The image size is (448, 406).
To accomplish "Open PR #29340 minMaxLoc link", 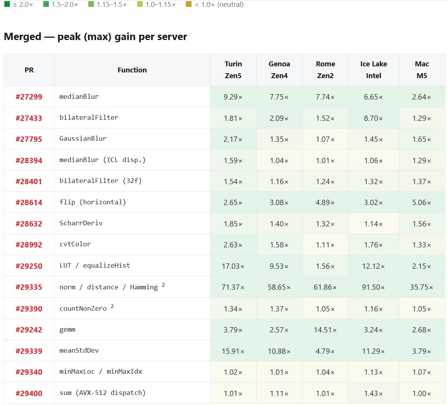I will [x=29, y=372].
